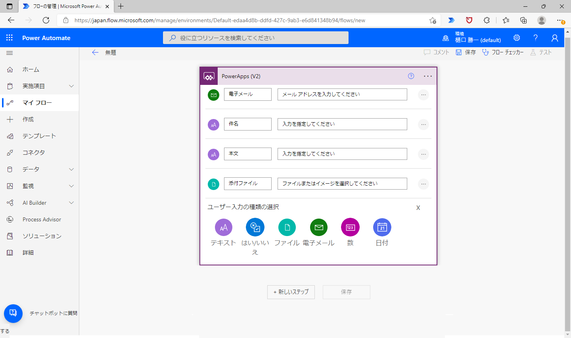The width and height of the screenshot is (571, 338).
Task: Open browser favorites star list
Action: pos(506,20)
